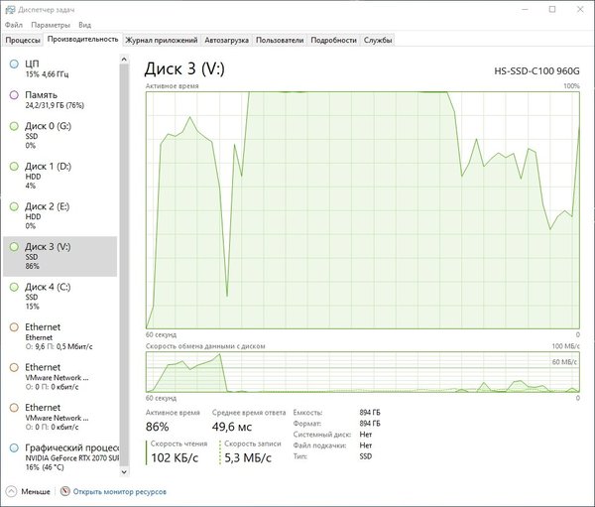Click the Активное время disk graph
This screenshot has width=595, height=507.
(x=362, y=210)
